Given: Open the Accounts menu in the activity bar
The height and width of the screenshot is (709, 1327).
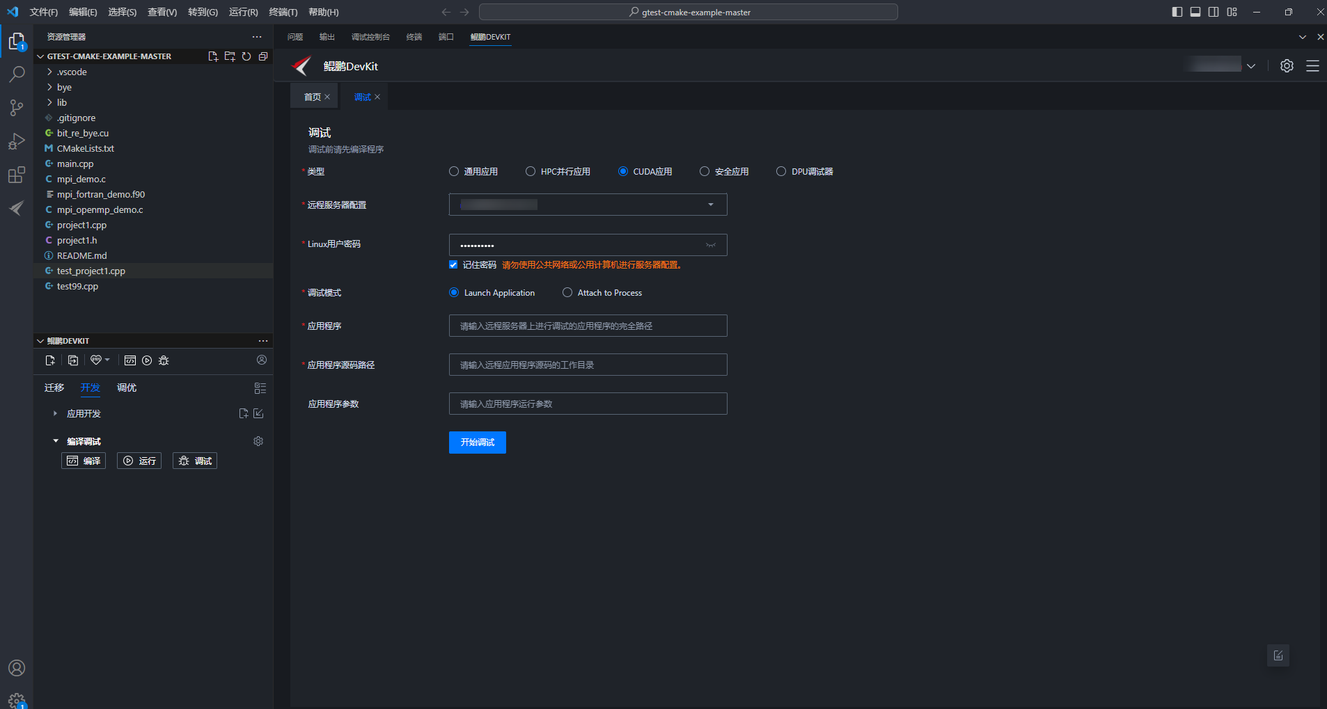Looking at the screenshot, I should click(17, 668).
